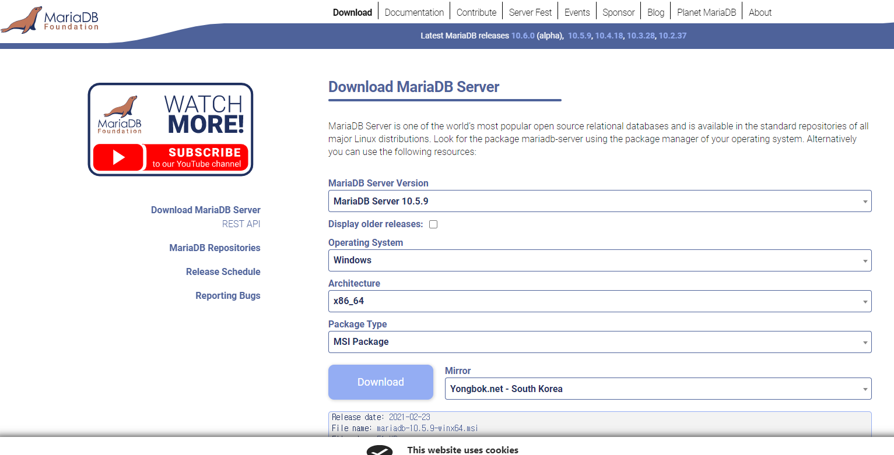Image resolution: width=894 pixels, height=455 pixels.
Task: Click the release date 2021-02-23 text
Action: pyautogui.click(x=409, y=417)
